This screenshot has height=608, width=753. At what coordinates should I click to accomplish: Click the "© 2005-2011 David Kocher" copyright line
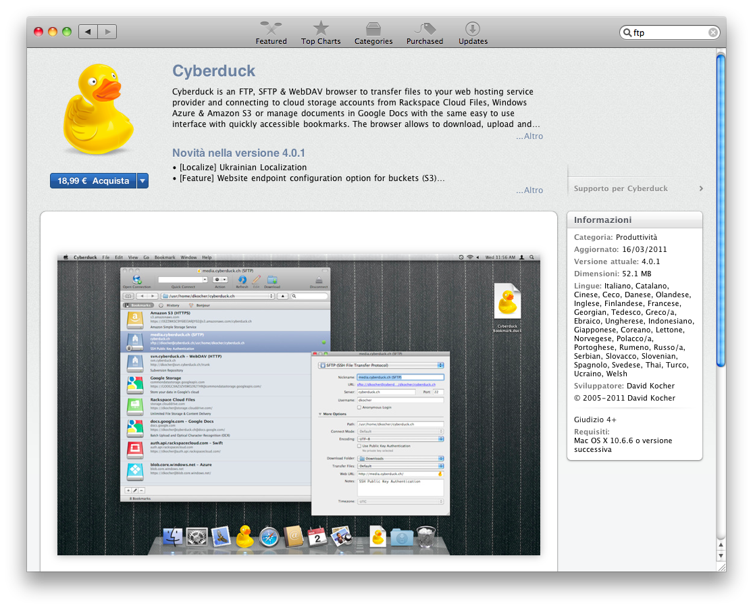(624, 398)
